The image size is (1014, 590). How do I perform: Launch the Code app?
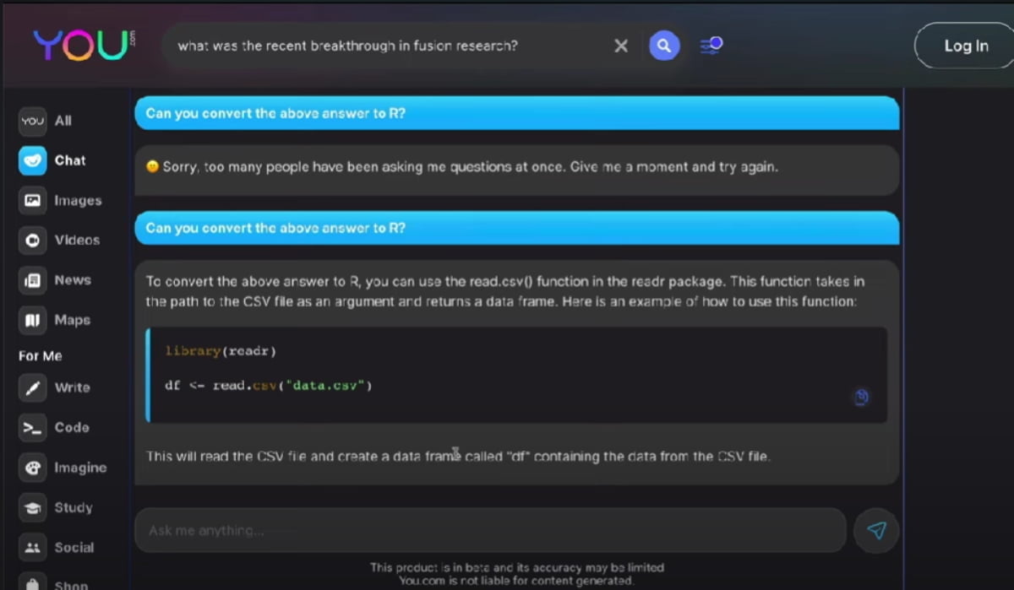33,428
